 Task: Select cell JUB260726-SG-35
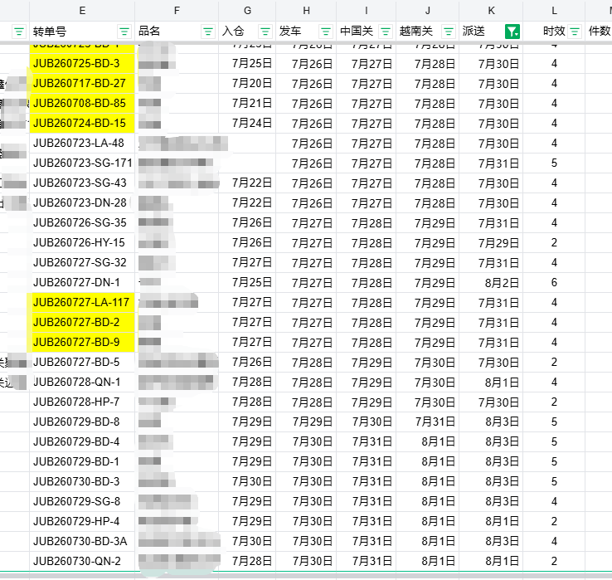tap(82, 222)
